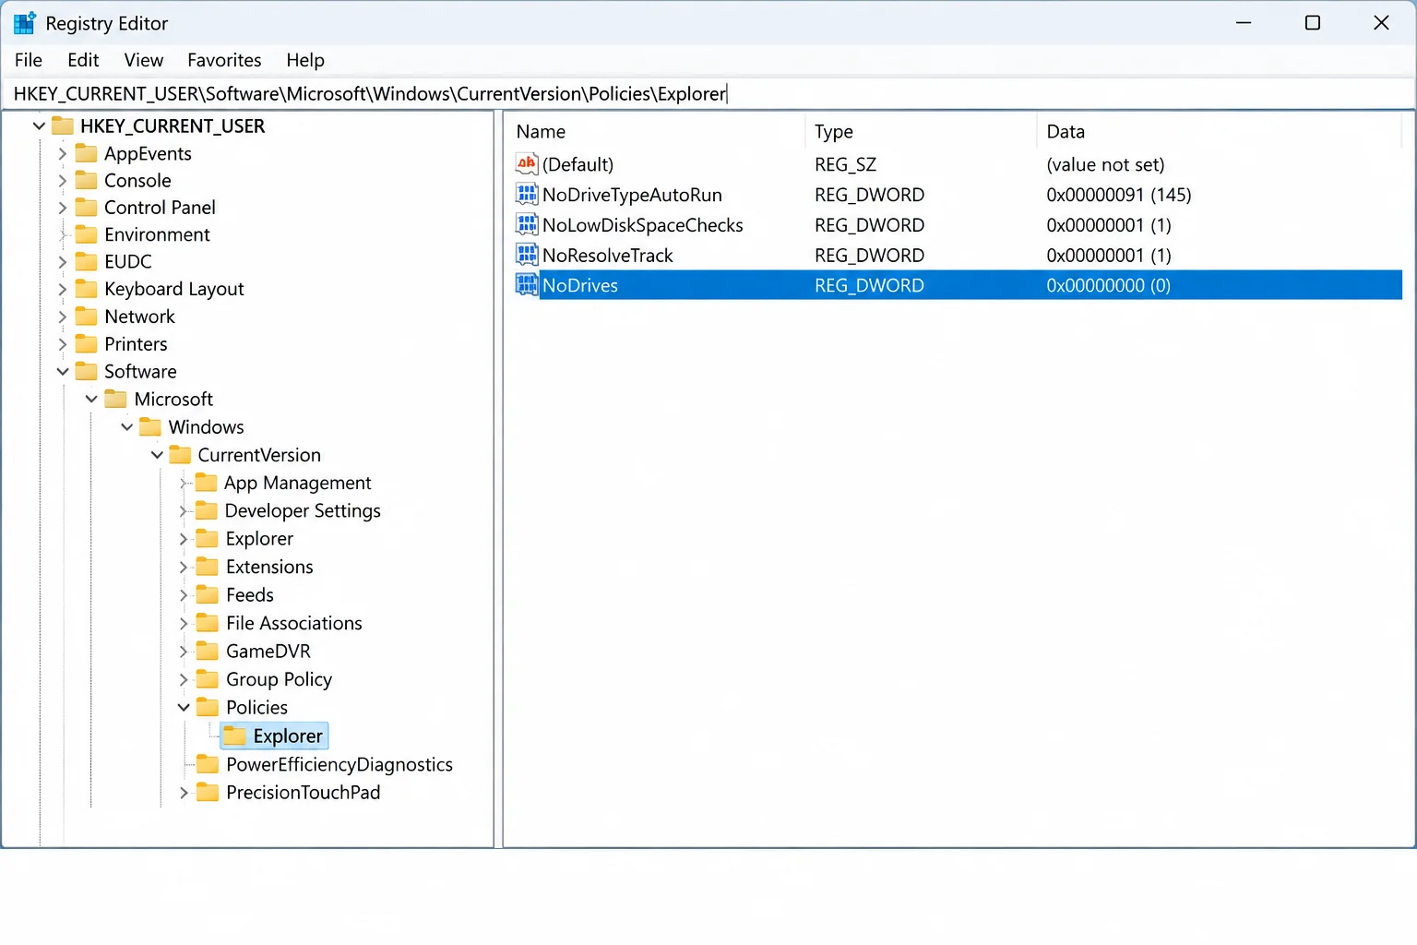This screenshot has height=945, width=1417.
Task: Click the NoResolveTrack DWORD icon
Action: click(x=527, y=256)
